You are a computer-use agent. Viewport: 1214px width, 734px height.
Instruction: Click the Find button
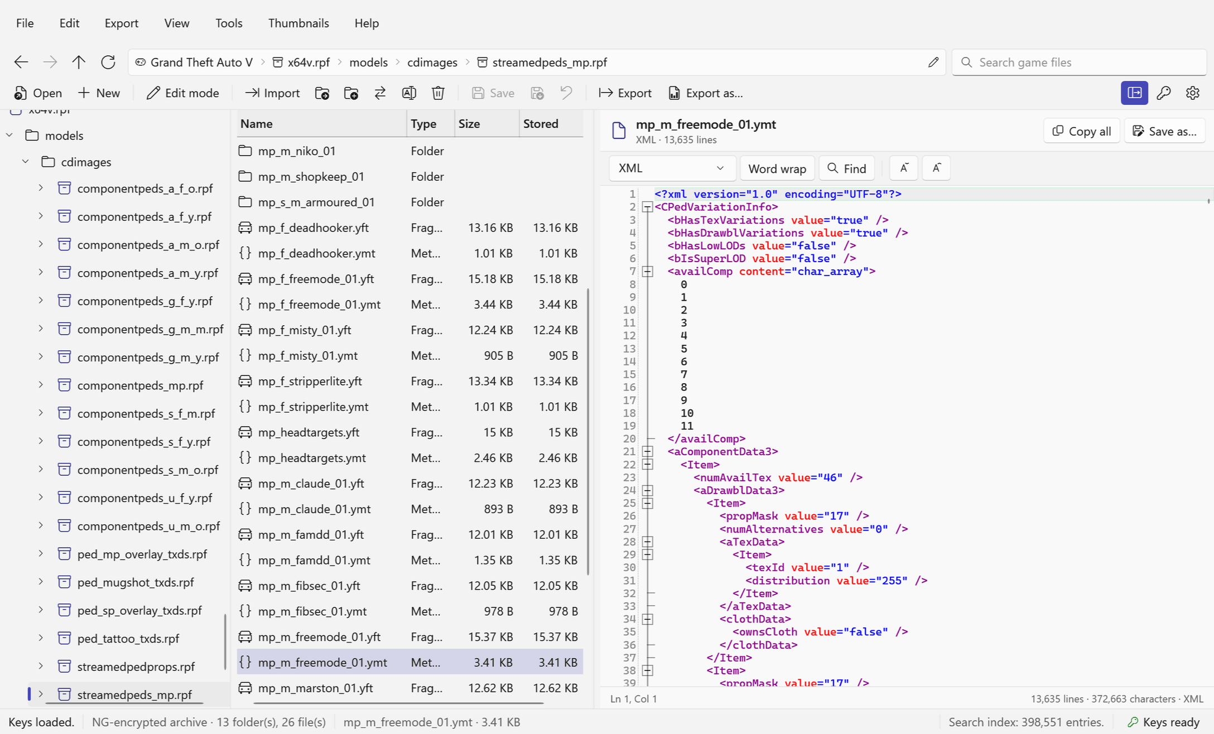pos(846,168)
